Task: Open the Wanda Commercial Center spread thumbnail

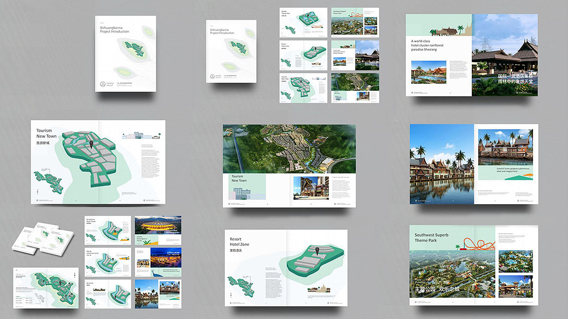Action: pos(108,262)
